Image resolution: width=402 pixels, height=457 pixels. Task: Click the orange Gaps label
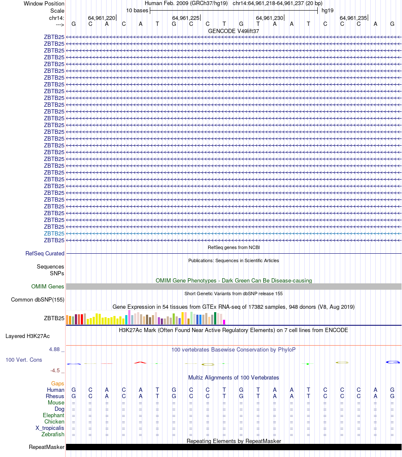point(58,384)
